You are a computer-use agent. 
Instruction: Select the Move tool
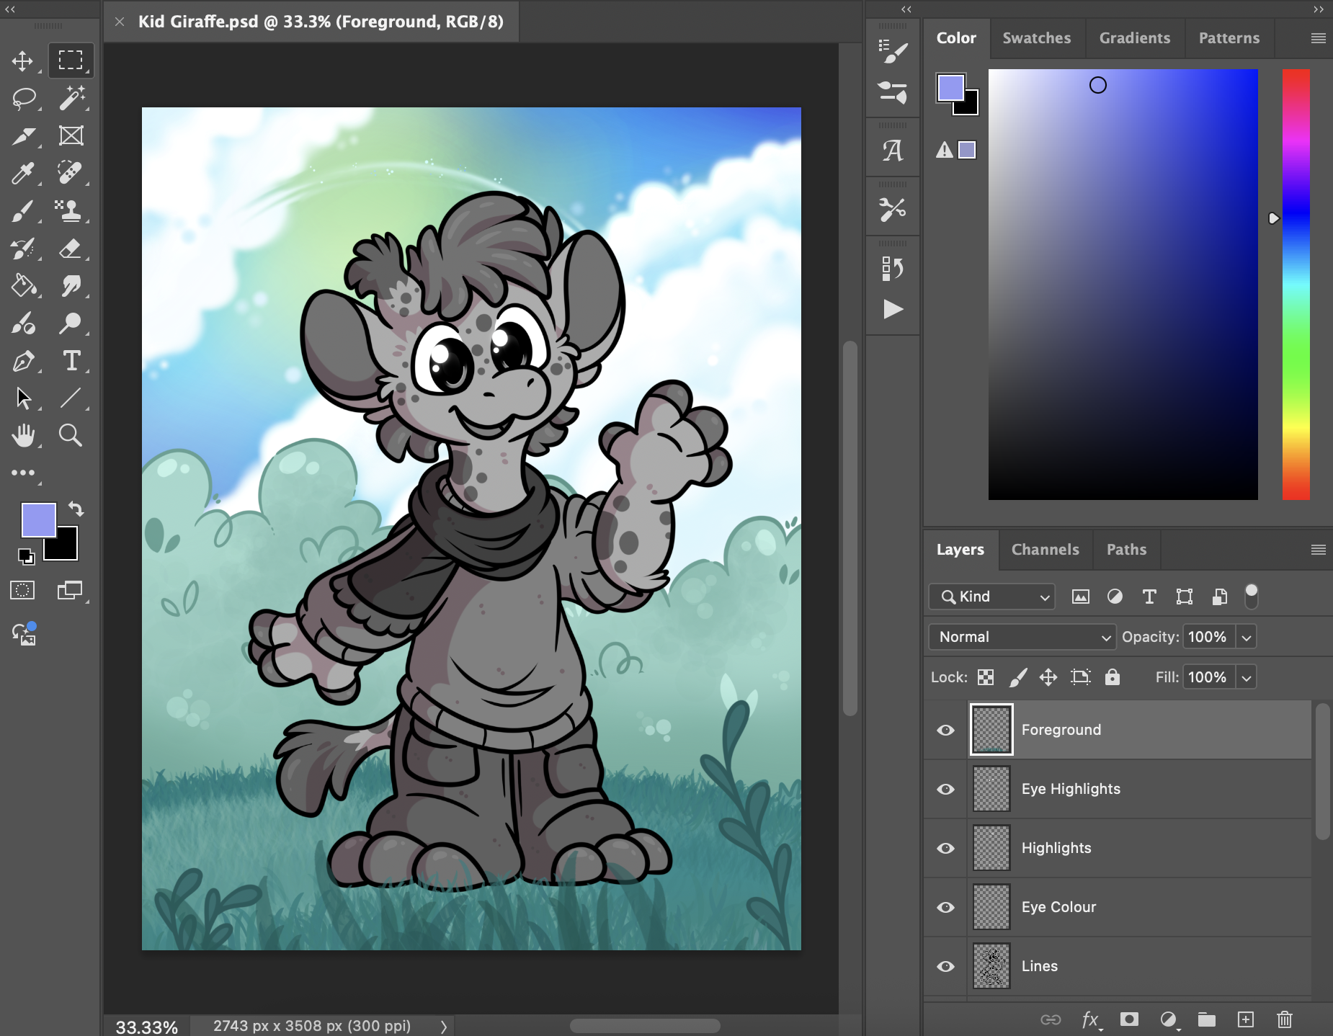click(x=23, y=61)
